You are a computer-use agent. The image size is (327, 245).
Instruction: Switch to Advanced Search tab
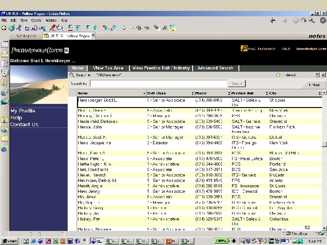click(215, 68)
